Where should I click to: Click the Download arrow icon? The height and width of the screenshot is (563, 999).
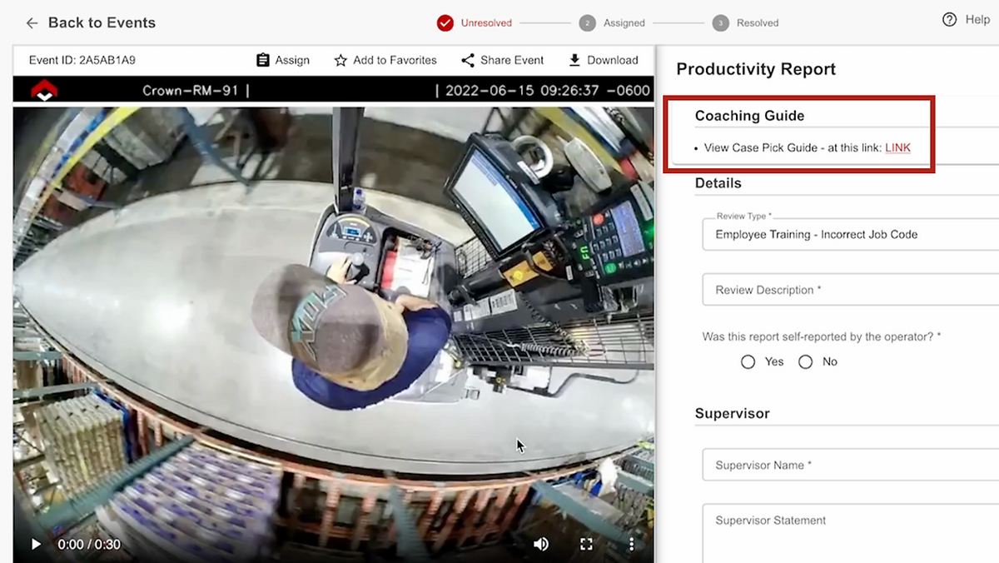tap(574, 60)
